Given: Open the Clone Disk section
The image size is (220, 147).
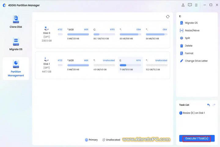Looking at the screenshot, I should 16,21.
